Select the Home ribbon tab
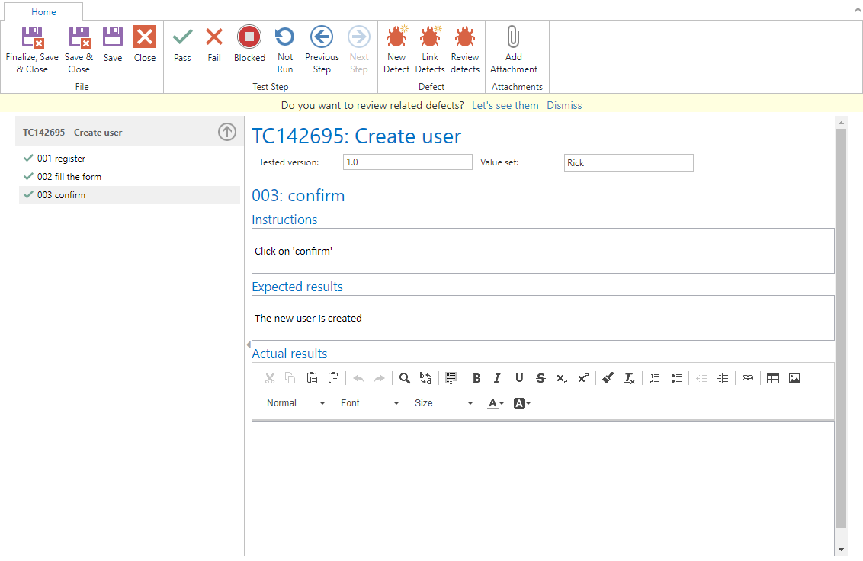 click(43, 12)
